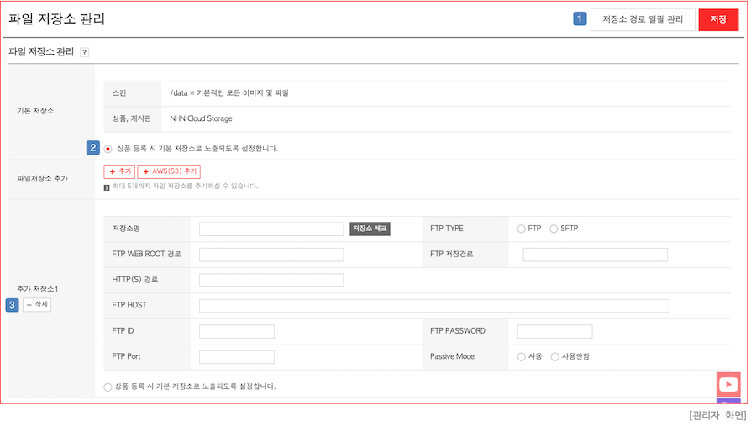Click the HTTP(S) 경로 input field
This screenshot has width=756, height=431.
click(271, 280)
